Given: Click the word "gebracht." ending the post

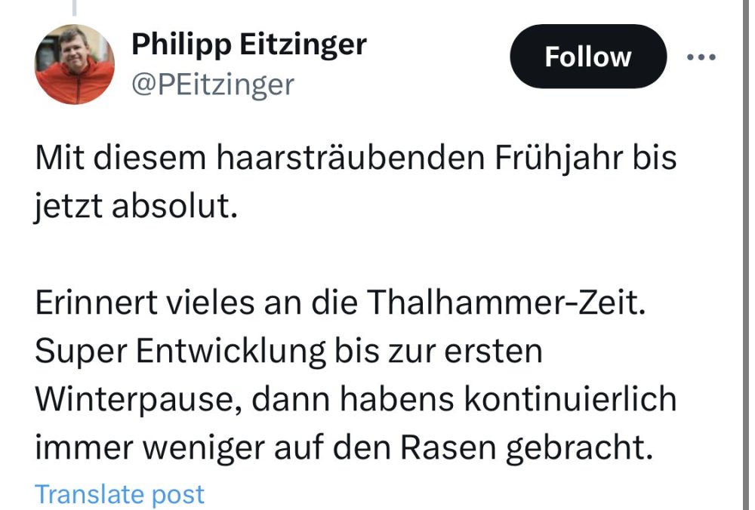Looking at the screenshot, I should click(x=578, y=447).
